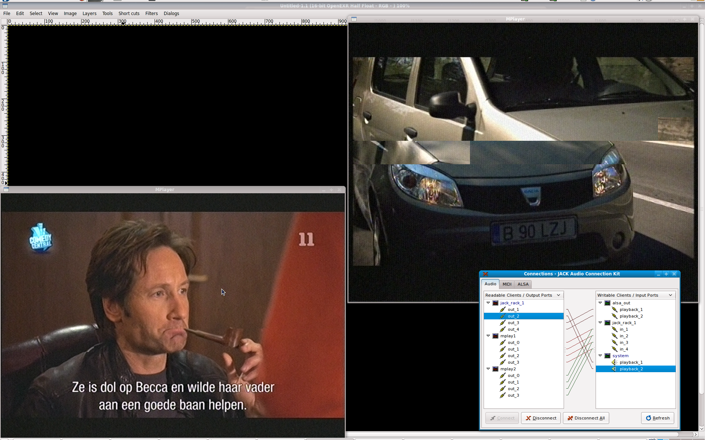Click the Writable Clients / Input Ports header arrow
705x440 pixels.
point(670,295)
